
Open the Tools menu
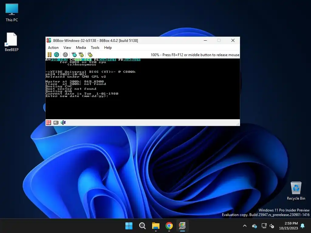coord(95,48)
